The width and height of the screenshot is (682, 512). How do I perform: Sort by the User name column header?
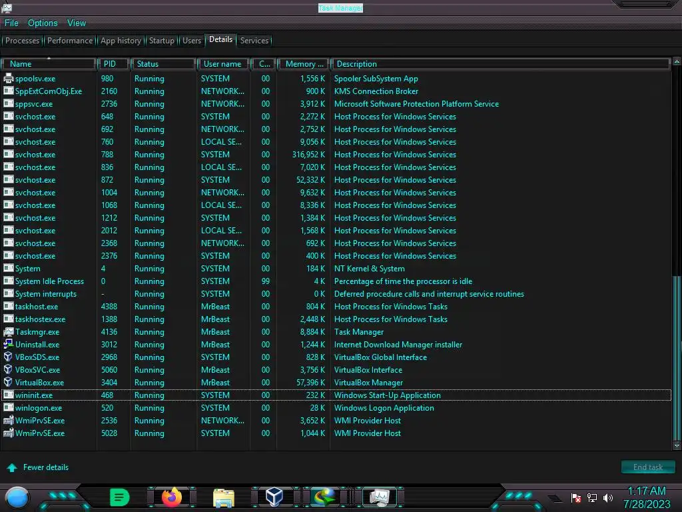pos(223,64)
